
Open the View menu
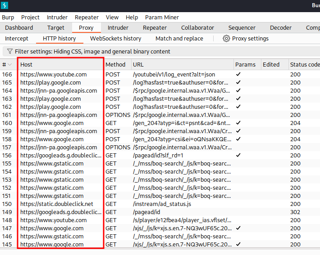112,17
